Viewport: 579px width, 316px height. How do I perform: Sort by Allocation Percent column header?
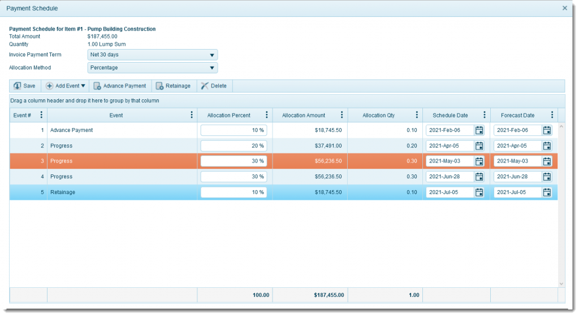[228, 115]
